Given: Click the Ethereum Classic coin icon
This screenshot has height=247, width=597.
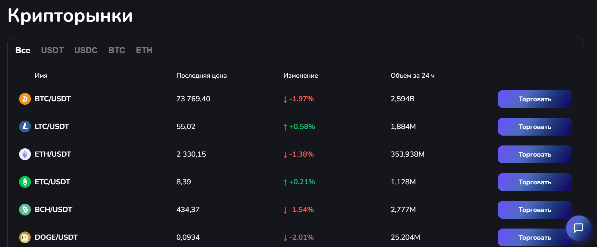Looking at the screenshot, I should tap(25, 182).
